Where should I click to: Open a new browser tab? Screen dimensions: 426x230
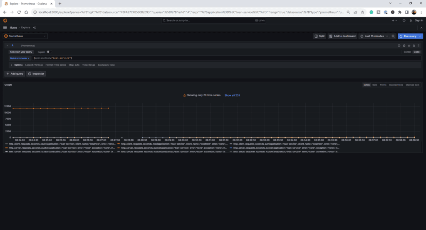(x=60, y=4)
